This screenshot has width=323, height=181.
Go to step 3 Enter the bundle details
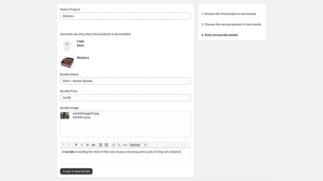220,35
